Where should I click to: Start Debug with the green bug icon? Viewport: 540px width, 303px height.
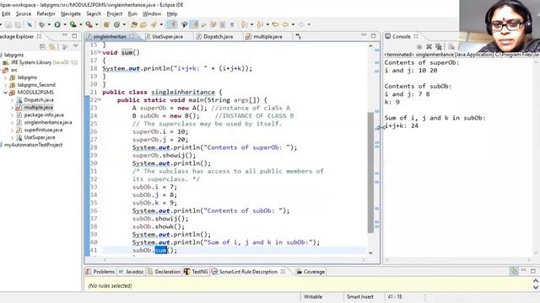point(41,24)
